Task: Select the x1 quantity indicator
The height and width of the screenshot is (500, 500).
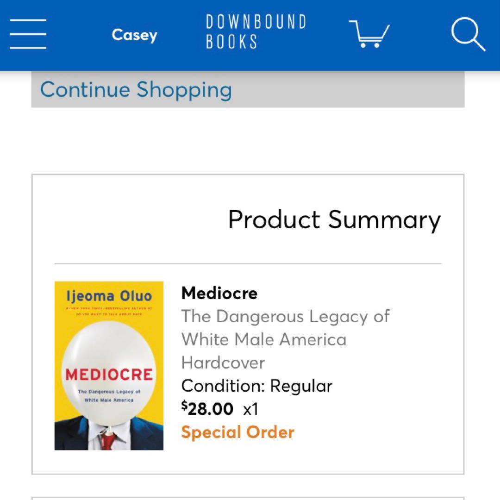Action: 250,409
